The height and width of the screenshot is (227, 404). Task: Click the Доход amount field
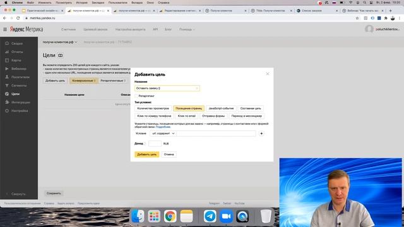155,144
